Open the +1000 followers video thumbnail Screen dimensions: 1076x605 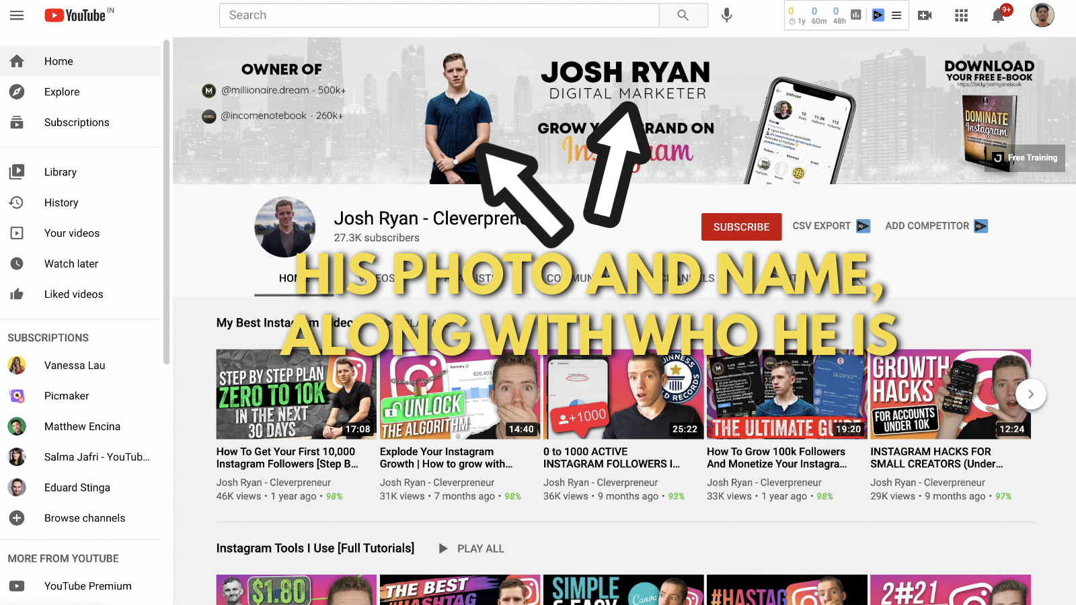point(623,394)
